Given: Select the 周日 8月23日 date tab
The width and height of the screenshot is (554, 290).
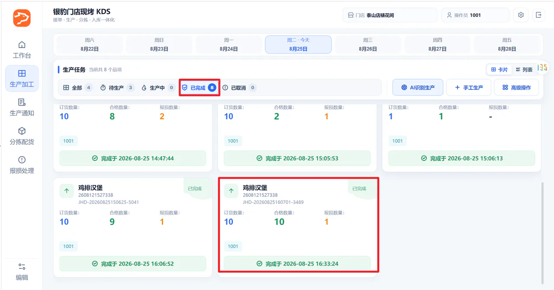Looking at the screenshot, I should pyautogui.click(x=159, y=45).
